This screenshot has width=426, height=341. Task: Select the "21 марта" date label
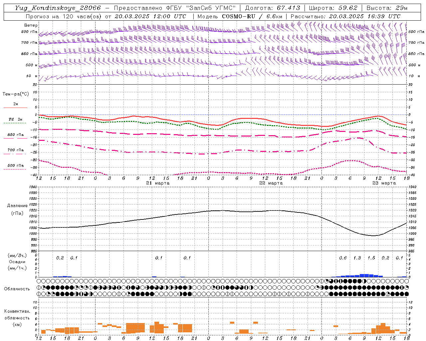[x=158, y=183]
